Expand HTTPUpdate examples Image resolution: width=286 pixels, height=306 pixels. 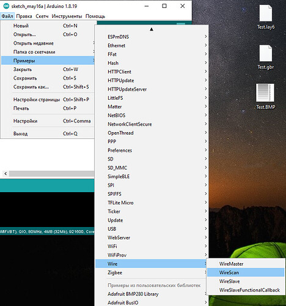152,80
